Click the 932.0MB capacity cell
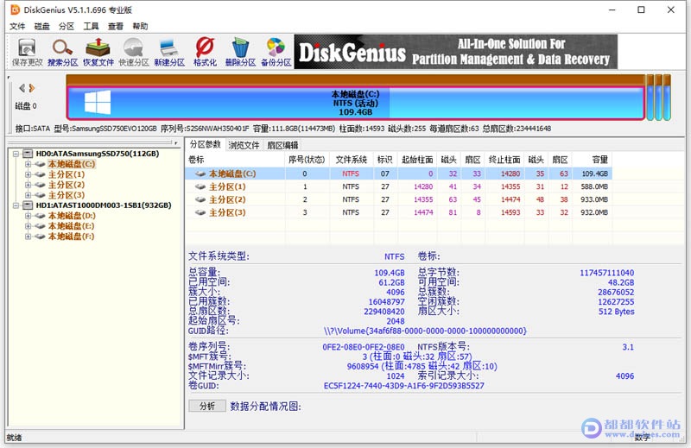 [594, 212]
